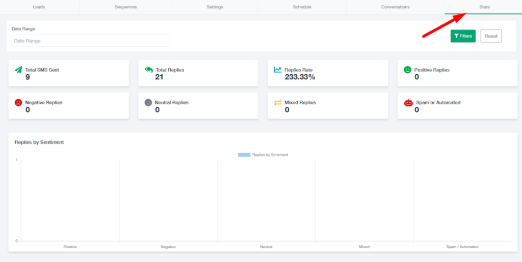Click the red robot Spam or Automated icon
The width and height of the screenshot is (522, 262).
pyautogui.click(x=408, y=102)
